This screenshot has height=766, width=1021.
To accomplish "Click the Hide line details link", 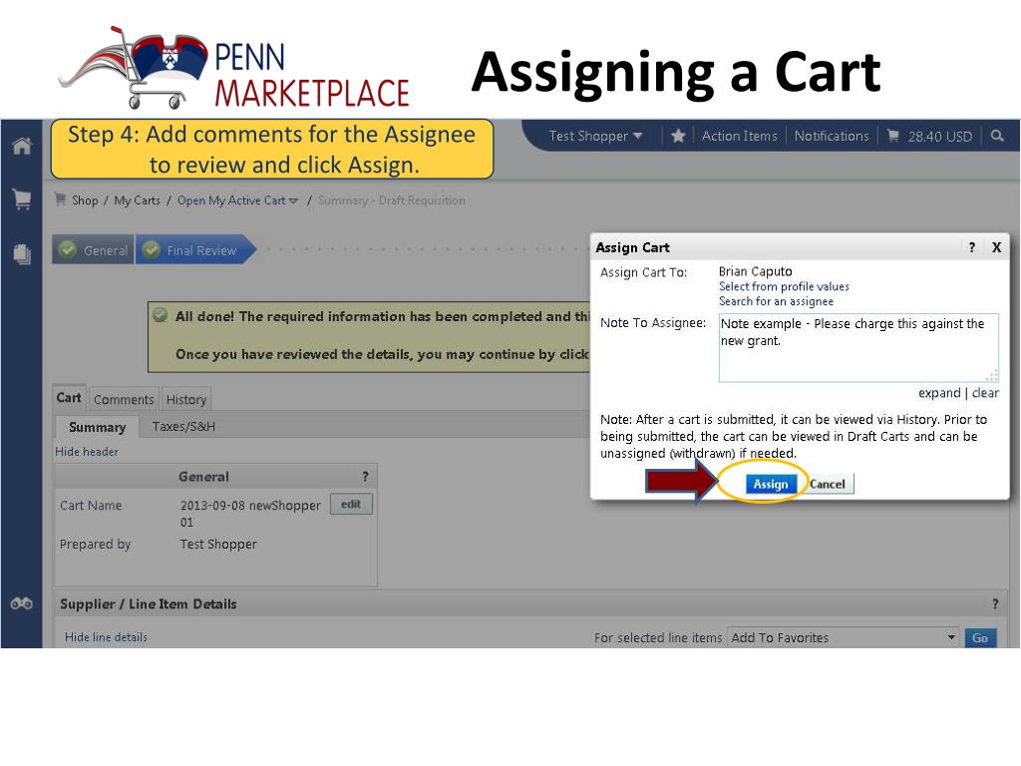I will click(x=106, y=637).
